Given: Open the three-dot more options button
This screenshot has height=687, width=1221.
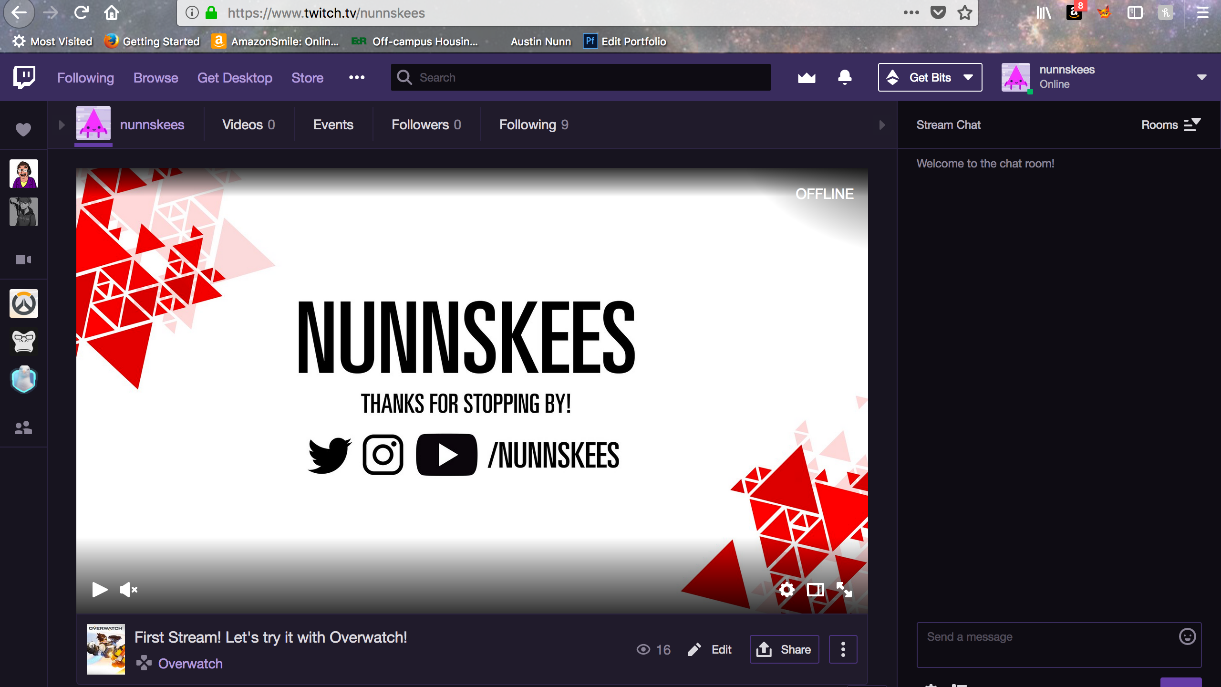Looking at the screenshot, I should pos(843,649).
